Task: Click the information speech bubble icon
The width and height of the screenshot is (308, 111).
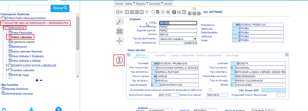Action: click(119, 60)
